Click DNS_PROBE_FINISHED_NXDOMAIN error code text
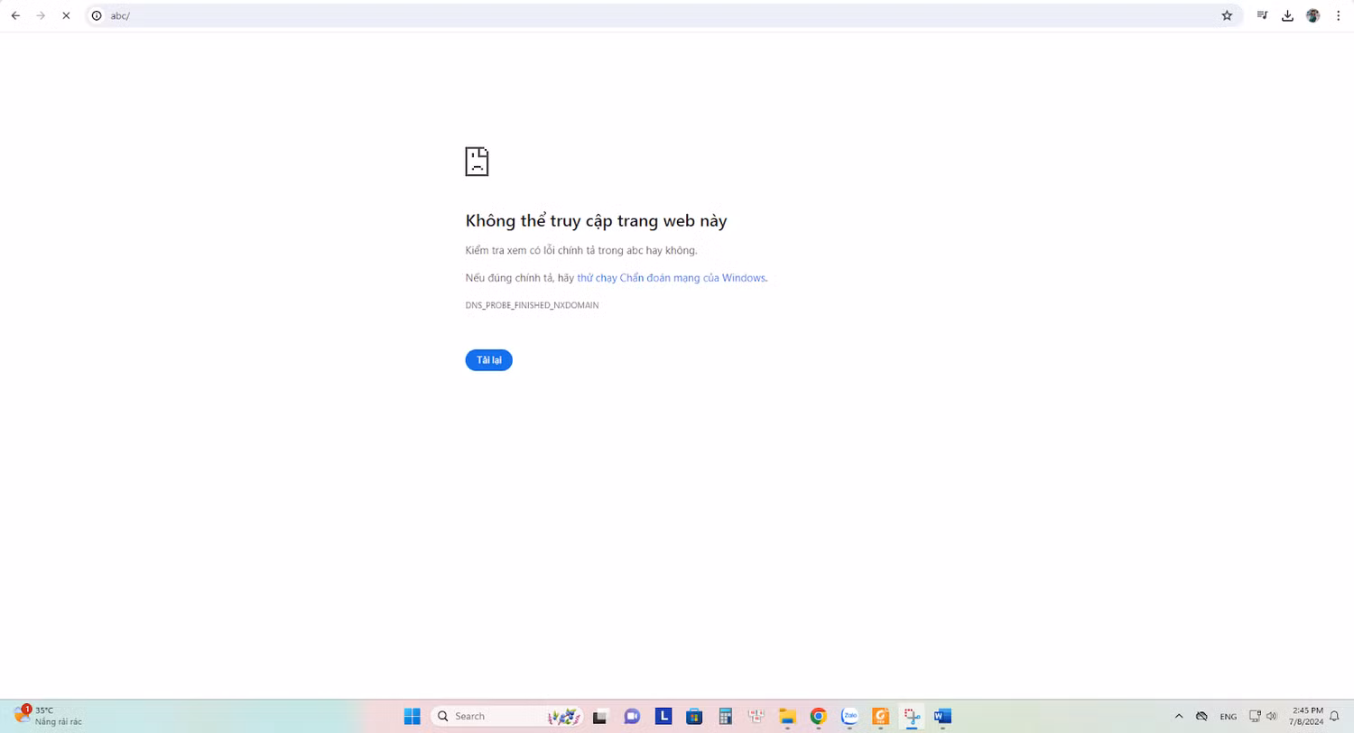 click(532, 305)
